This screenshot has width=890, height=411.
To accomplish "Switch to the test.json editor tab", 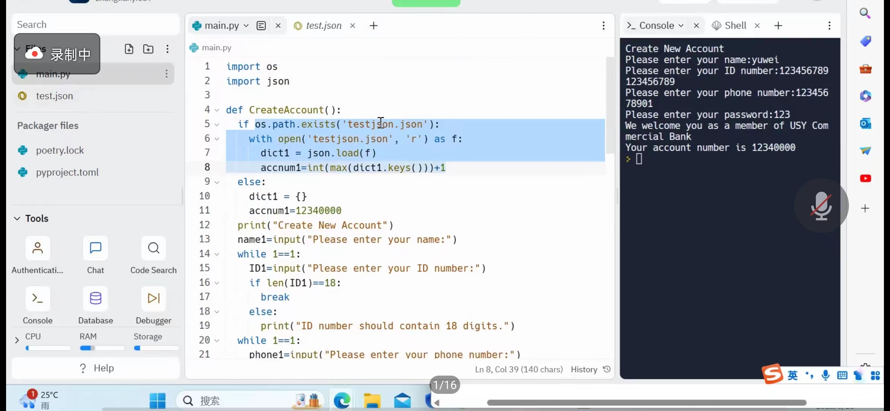I will (323, 25).
